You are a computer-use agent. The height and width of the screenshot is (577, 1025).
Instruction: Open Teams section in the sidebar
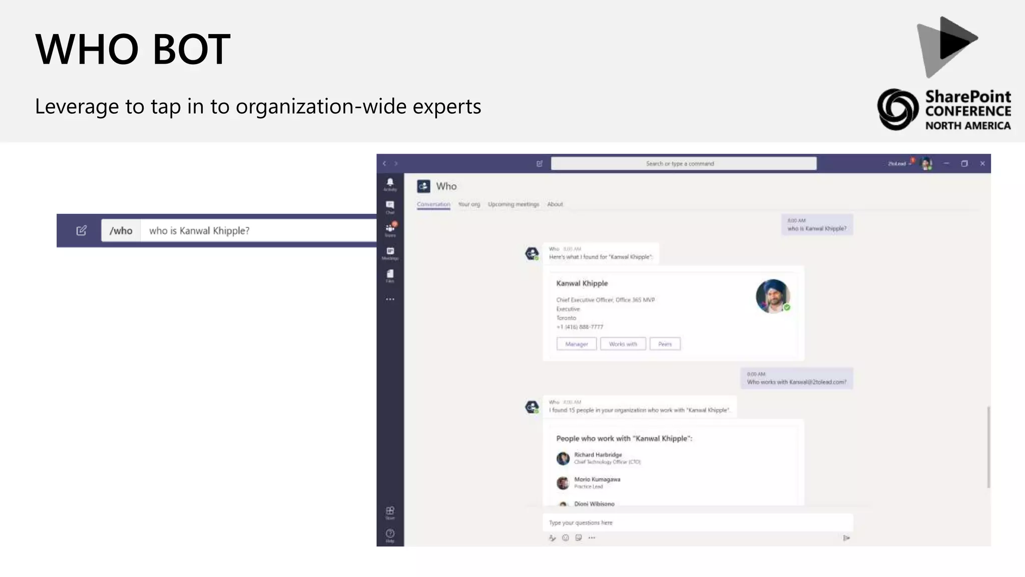click(390, 229)
